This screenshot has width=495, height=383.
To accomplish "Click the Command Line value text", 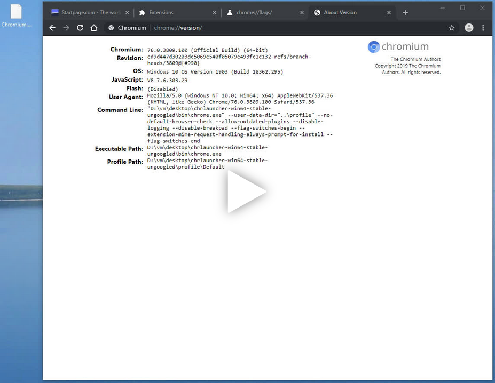I will click(x=240, y=125).
